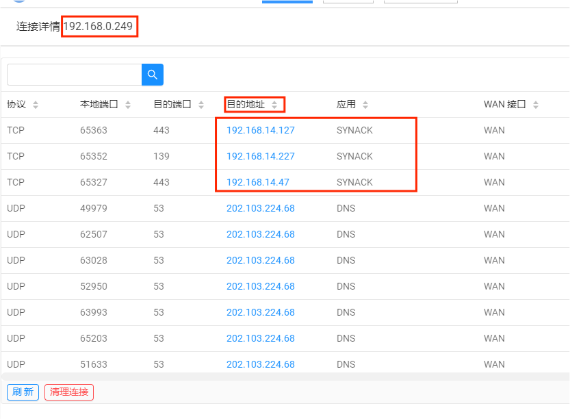Sort the list by the 应用 column
Screen dimensions: 570x419
click(365, 105)
